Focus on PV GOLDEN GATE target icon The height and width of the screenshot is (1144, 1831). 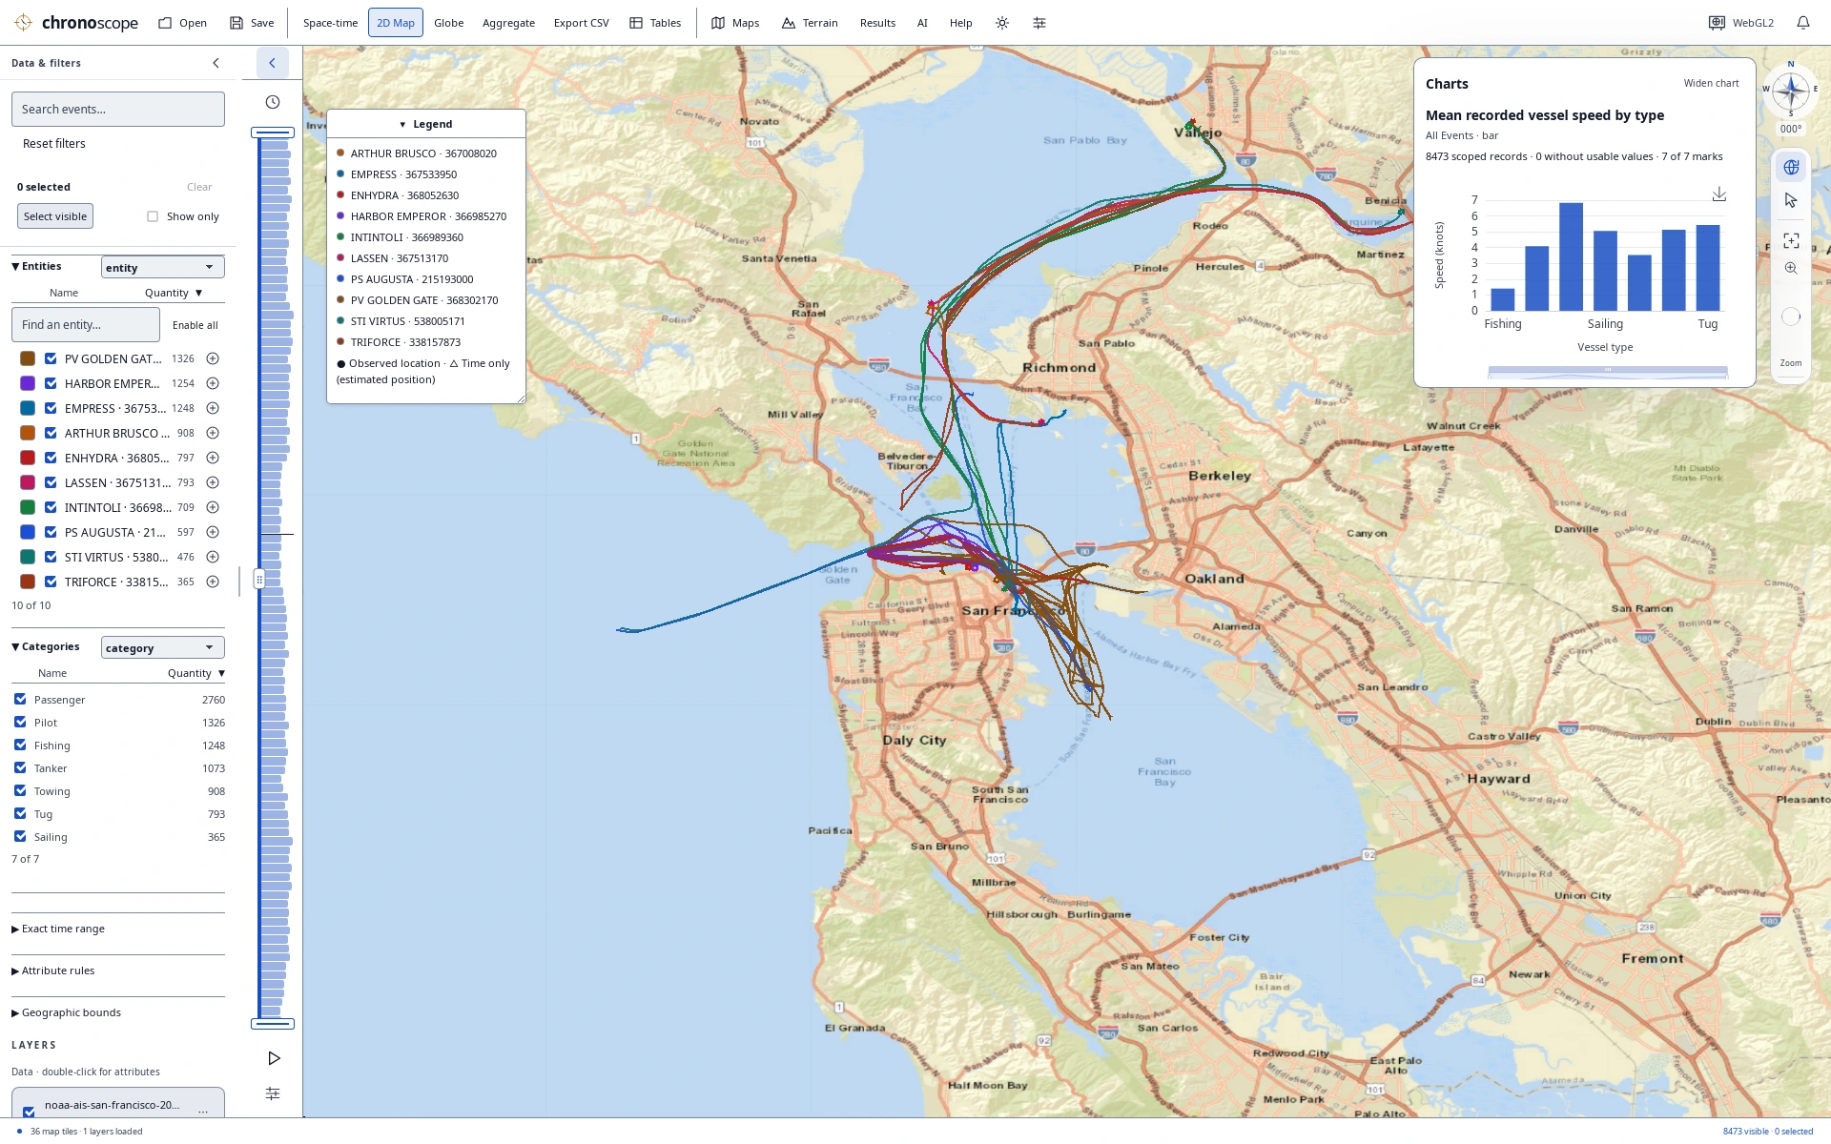coord(213,358)
